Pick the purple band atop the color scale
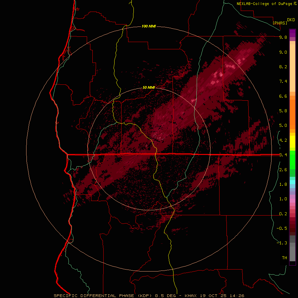The width and height of the screenshot is (298, 298). (x=292, y=33)
